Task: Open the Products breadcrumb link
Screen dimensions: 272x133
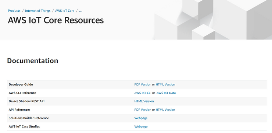Action: click(x=14, y=11)
